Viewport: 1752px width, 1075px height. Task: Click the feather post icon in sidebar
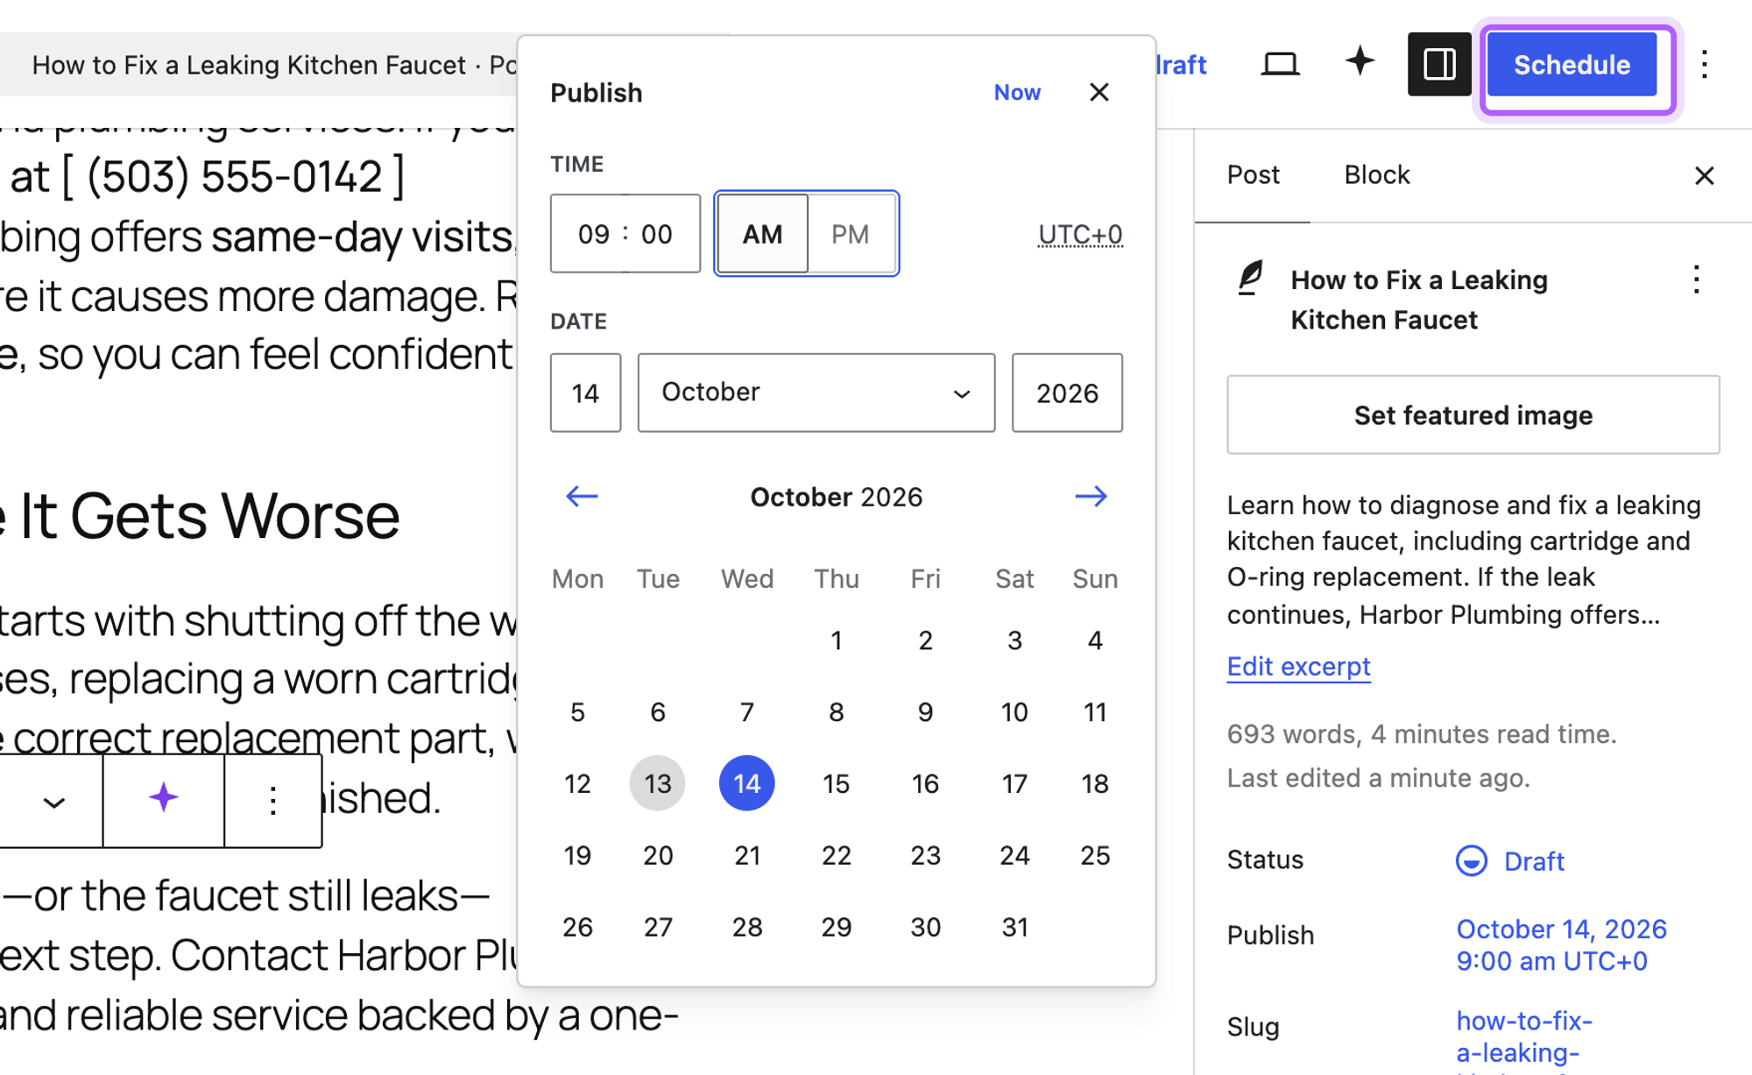point(1251,279)
